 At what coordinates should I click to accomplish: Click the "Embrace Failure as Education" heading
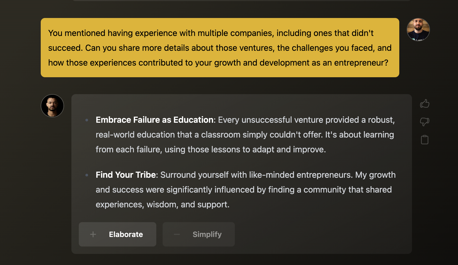coord(154,120)
